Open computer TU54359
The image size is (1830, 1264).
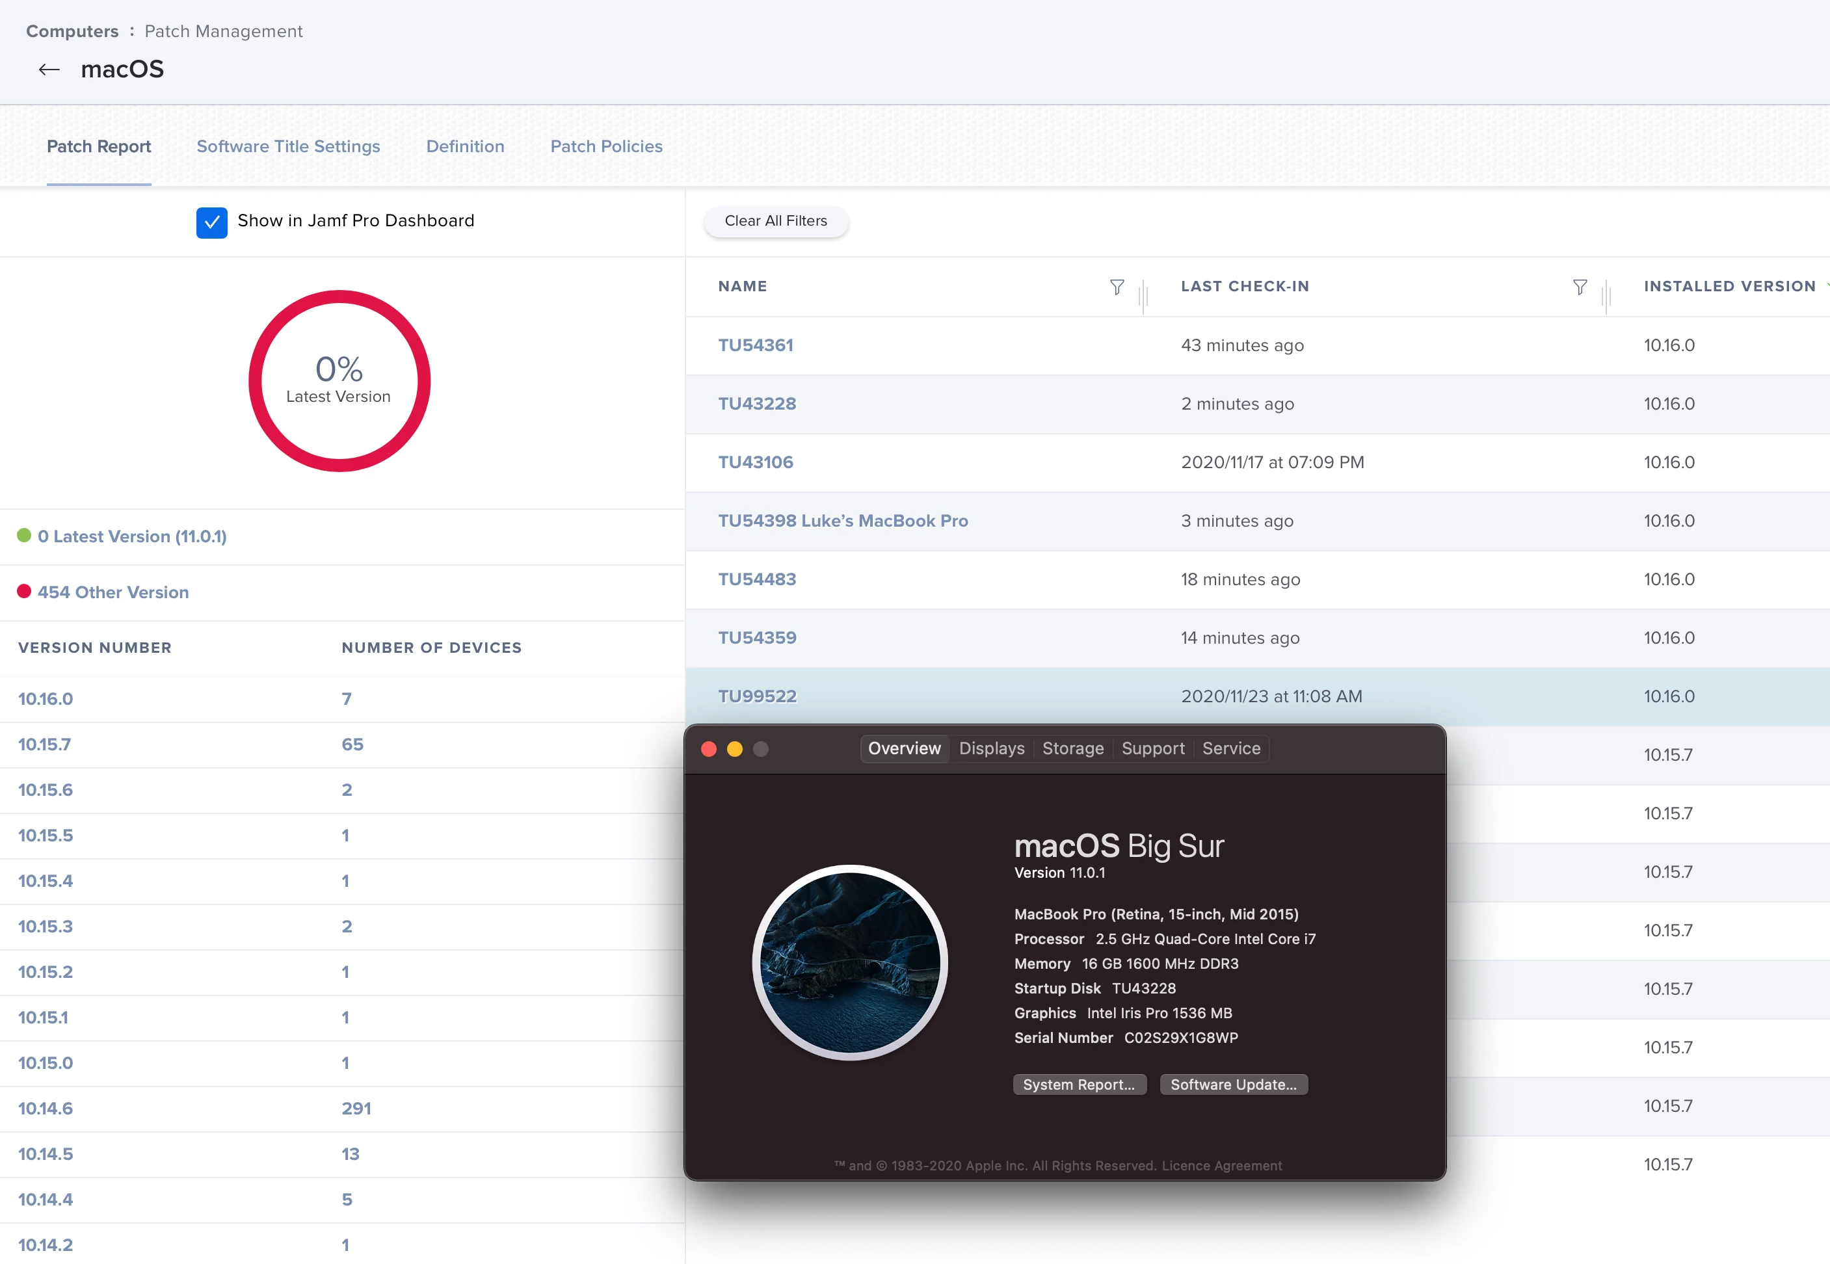(758, 639)
